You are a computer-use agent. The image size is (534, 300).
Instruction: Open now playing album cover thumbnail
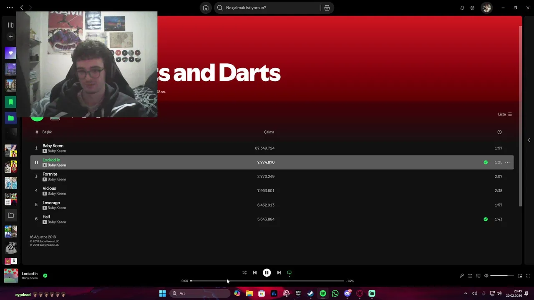[11, 276]
